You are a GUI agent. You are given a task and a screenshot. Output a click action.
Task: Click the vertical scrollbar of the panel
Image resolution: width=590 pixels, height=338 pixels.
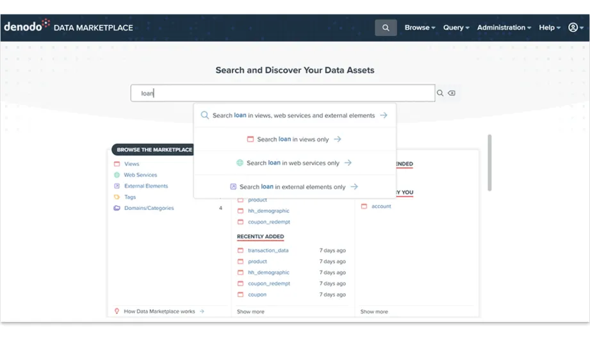point(489,163)
